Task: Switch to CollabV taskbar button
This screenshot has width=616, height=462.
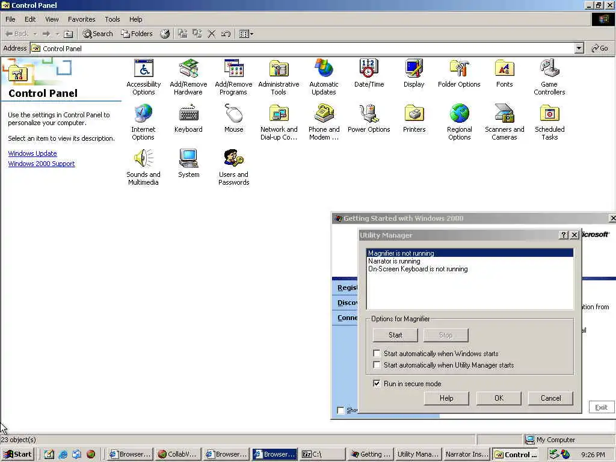Action: tap(178, 454)
